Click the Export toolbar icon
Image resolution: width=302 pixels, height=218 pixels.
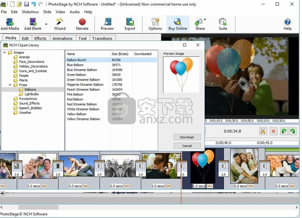[130, 24]
